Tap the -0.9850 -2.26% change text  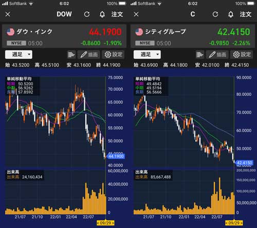click(230, 43)
